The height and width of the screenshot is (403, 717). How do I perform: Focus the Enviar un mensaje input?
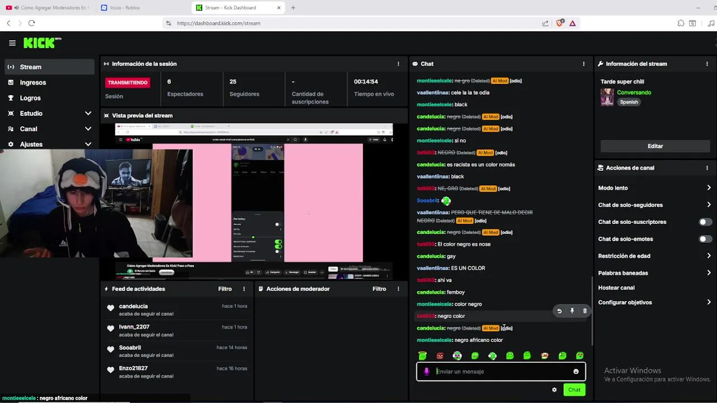[x=501, y=372]
